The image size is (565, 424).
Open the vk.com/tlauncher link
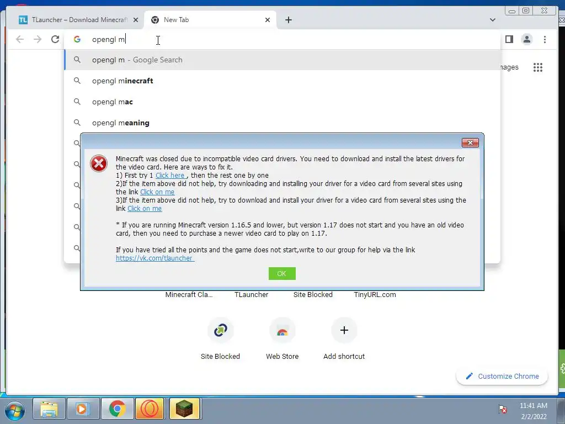(155, 258)
